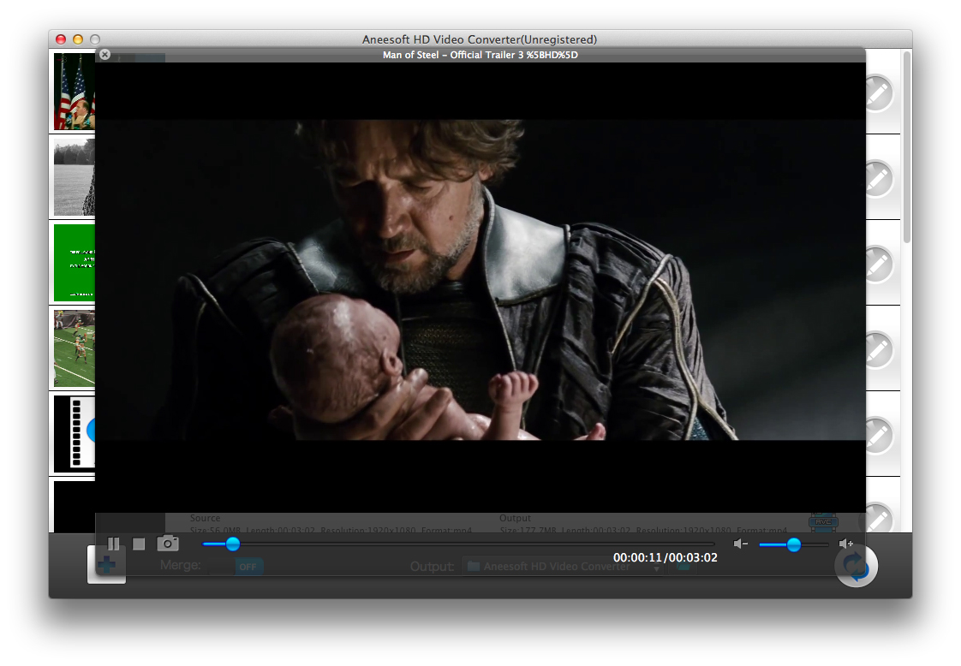Select the grassy field video thumbnail
The width and height of the screenshot is (961, 666).
(x=75, y=177)
